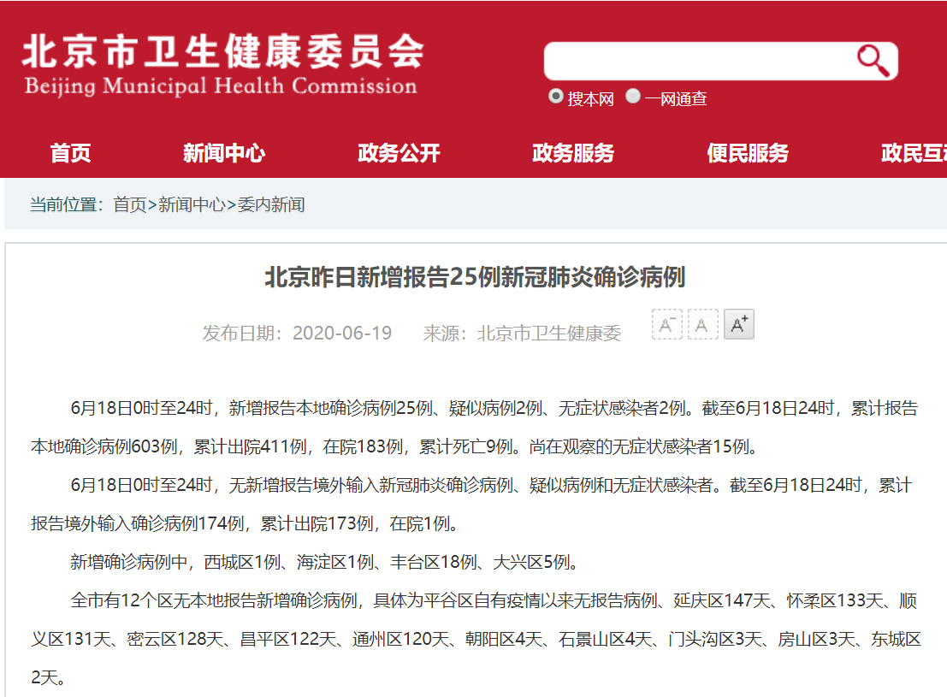947x697 pixels.
Task: Click the 北京市卫生健康委员会 site logo
Action: point(222,66)
